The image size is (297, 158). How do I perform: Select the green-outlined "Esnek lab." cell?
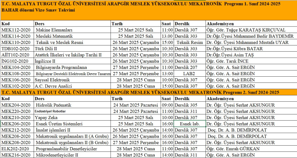[189, 124]
